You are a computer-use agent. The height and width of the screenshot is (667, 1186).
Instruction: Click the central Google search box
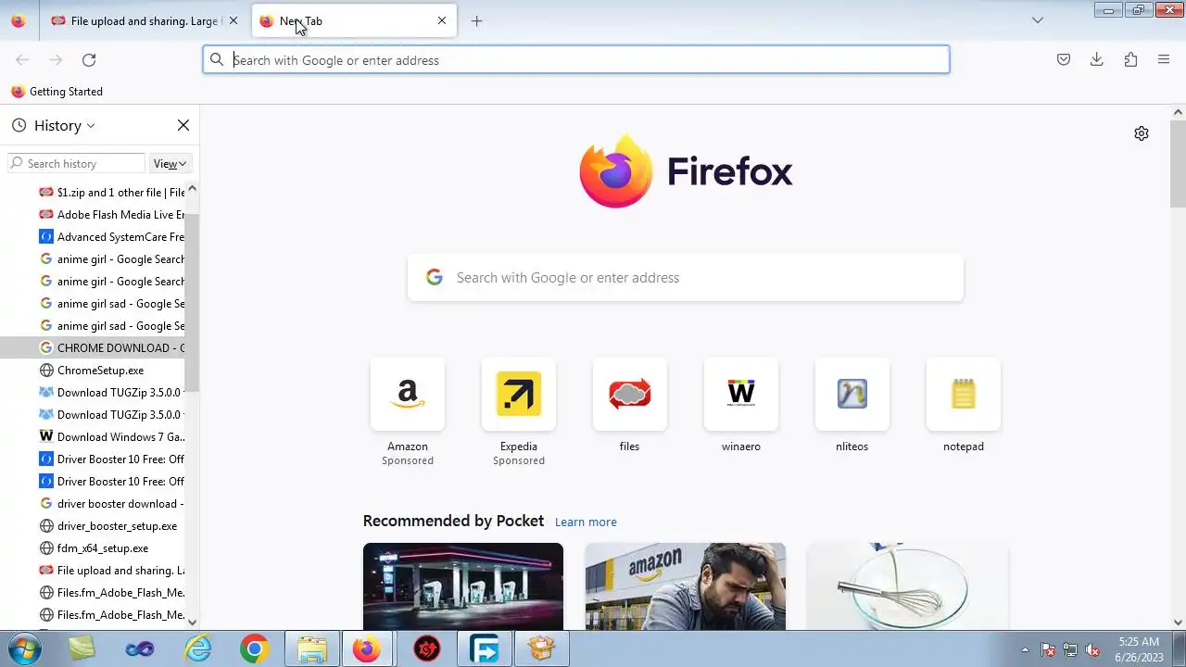point(686,278)
